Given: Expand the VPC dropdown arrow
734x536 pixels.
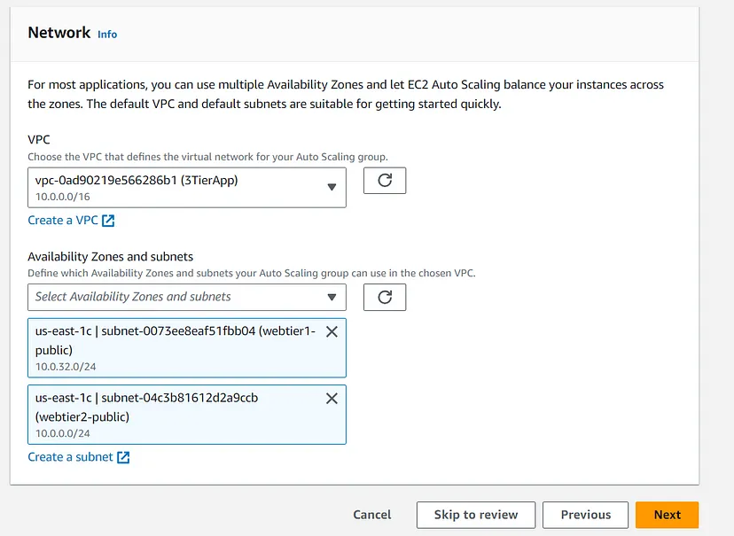Looking at the screenshot, I should (332, 187).
